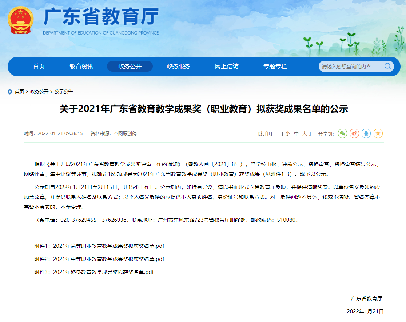The height and width of the screenshot is (322, 406).
Task: Go to 政务公开 in breadcrumb
Action: click(x=39, y=92)
